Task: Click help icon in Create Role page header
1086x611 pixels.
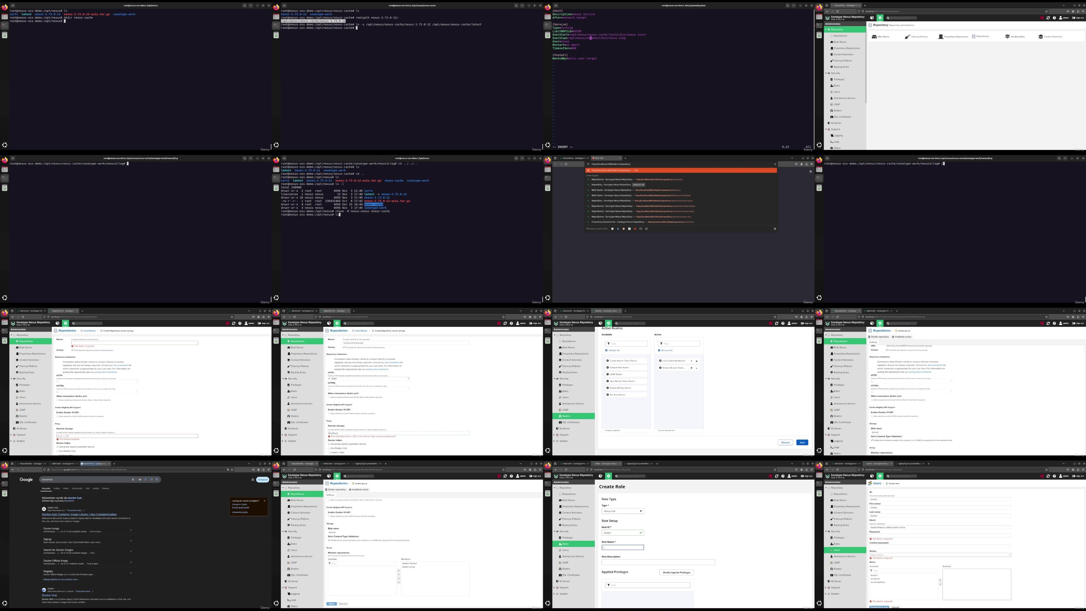Action: tap(783, 476)
